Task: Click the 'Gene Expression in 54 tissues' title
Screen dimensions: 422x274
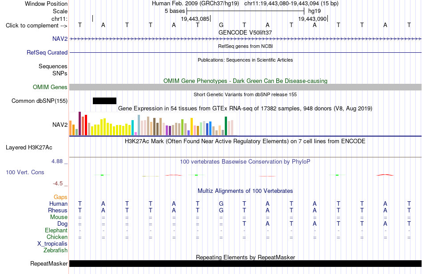Action: (x=245, y=109)
